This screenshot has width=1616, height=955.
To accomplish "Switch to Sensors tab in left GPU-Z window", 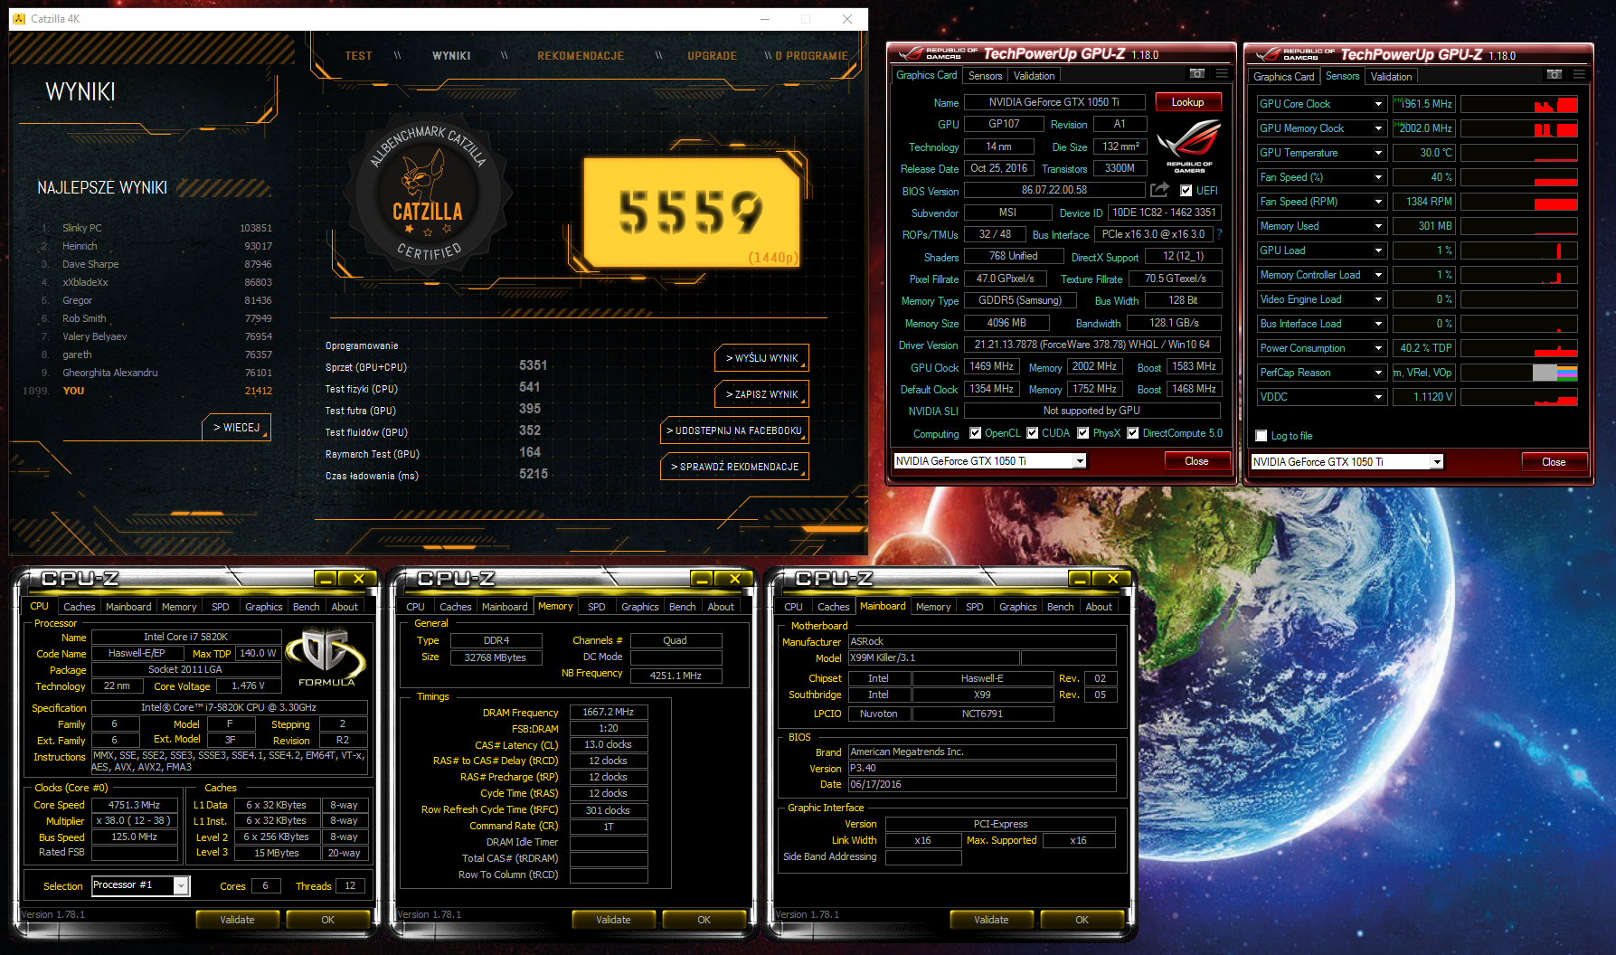I will pos(985,76).
